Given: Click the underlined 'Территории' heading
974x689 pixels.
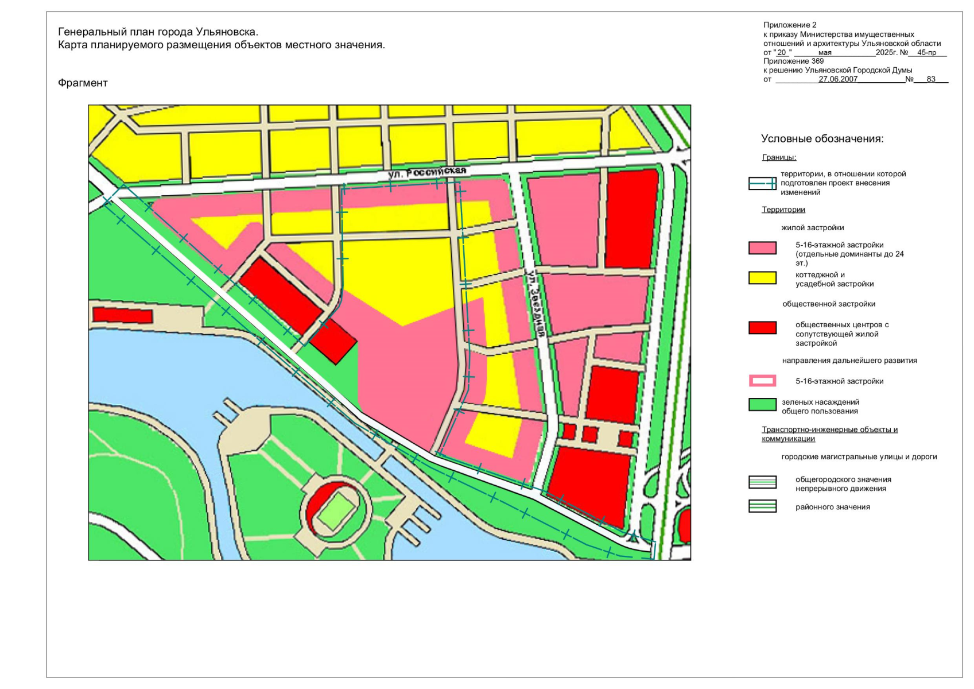Looking at the screenshot, I should click(783, 210).
